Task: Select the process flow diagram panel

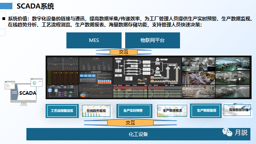Action: pos(147,70)
